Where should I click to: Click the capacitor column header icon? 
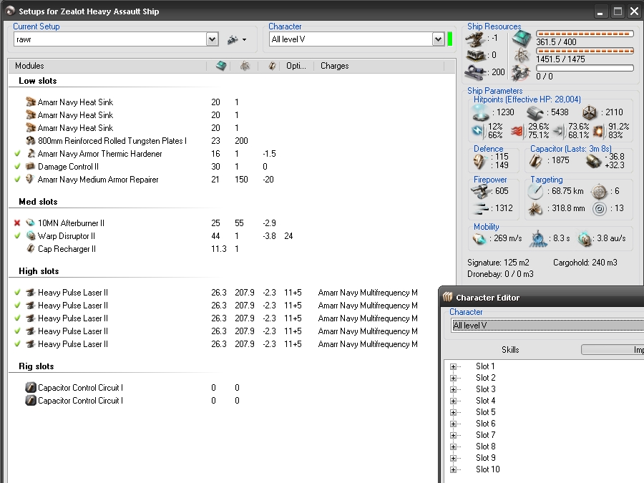pos(271,66)
